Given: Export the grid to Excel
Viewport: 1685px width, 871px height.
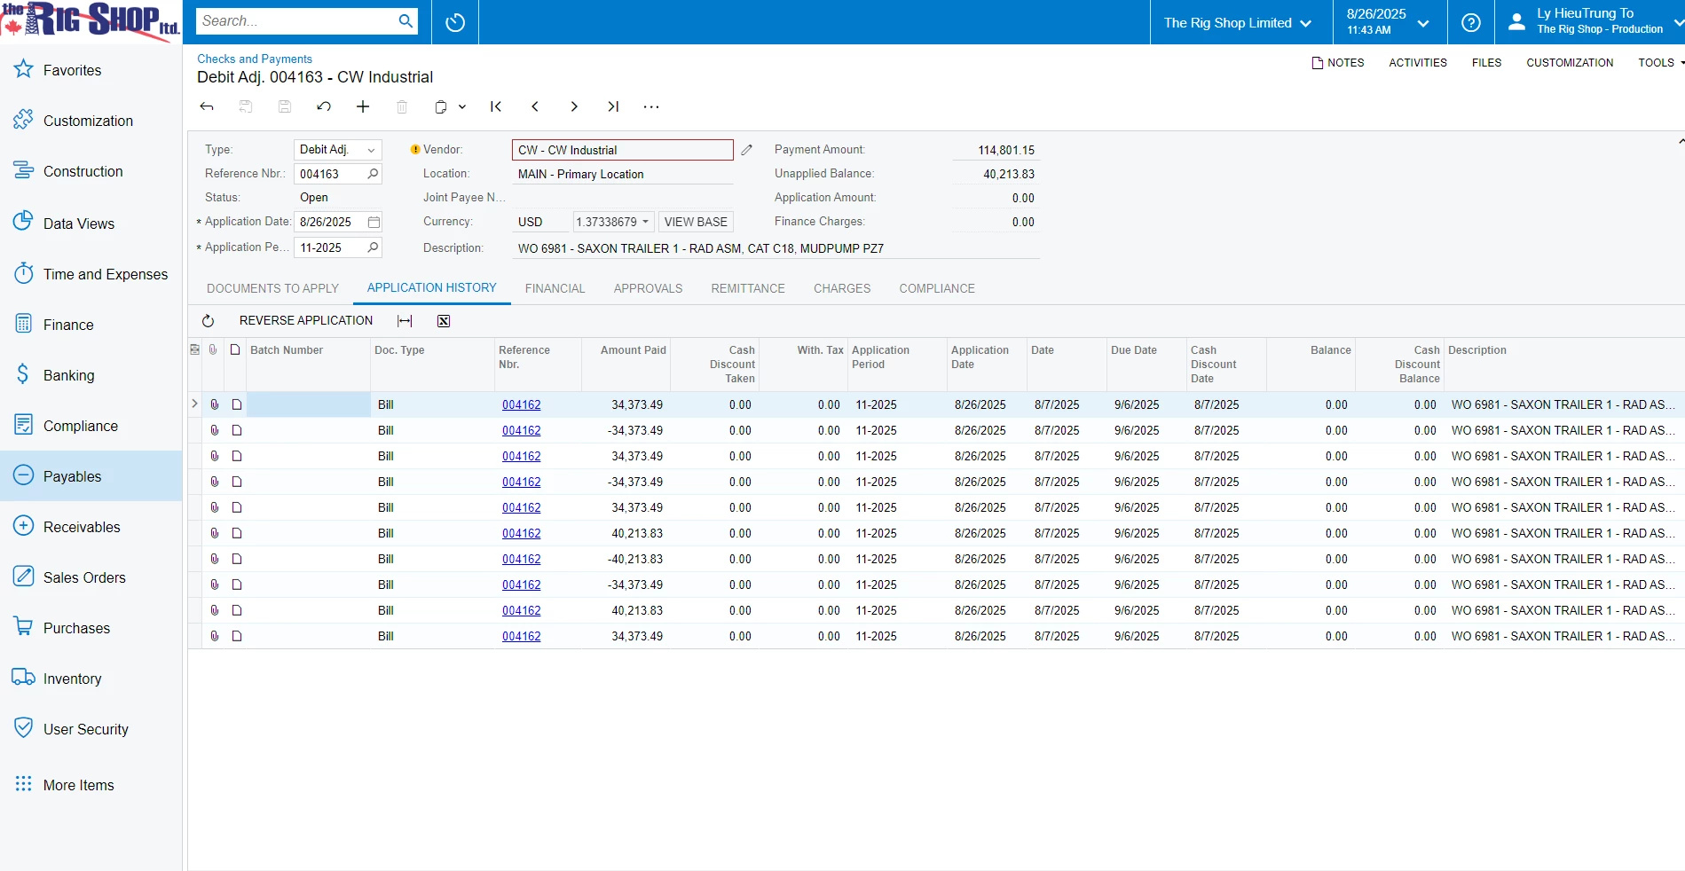Looking at the screenshot, I should tap(444, 321).
